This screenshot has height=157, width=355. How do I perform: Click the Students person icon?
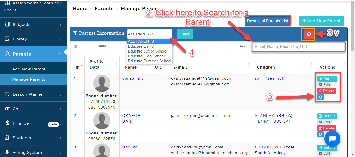(8, 138)
